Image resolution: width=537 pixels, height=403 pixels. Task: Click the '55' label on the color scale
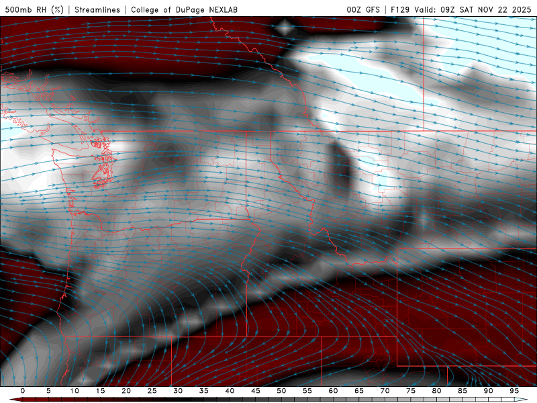pyautogui.click(x=307, y=391)
